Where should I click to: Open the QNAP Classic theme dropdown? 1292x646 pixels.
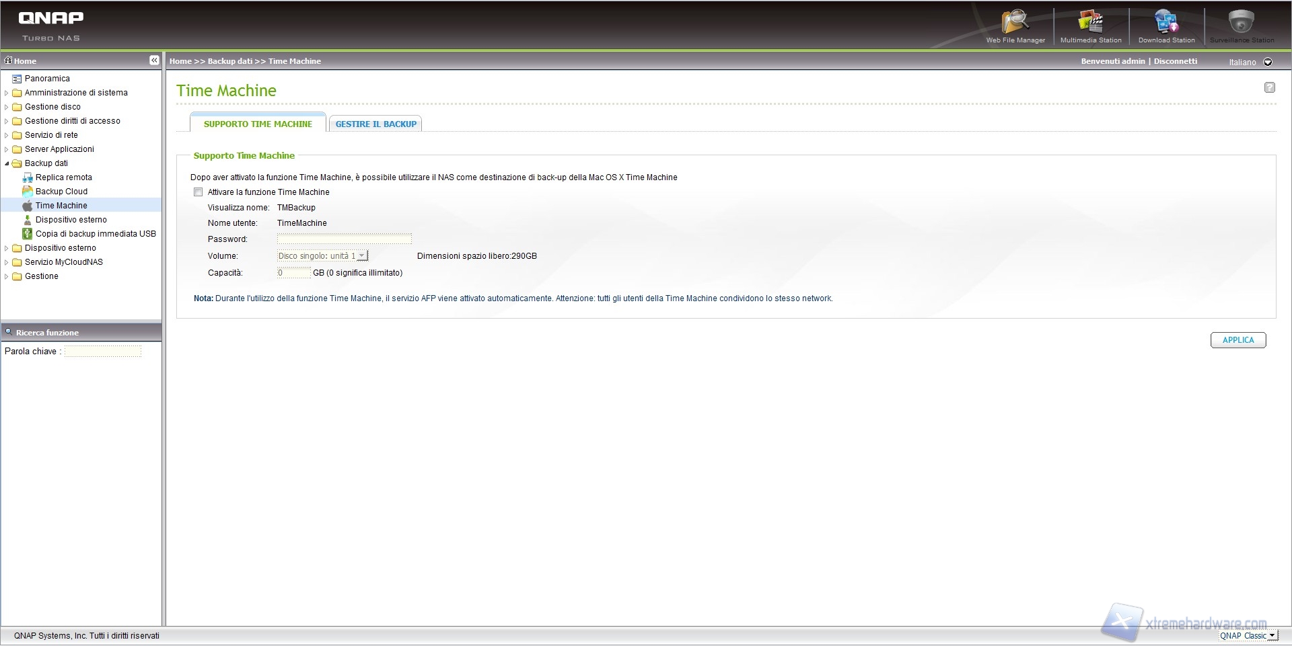coord(1271,635)
